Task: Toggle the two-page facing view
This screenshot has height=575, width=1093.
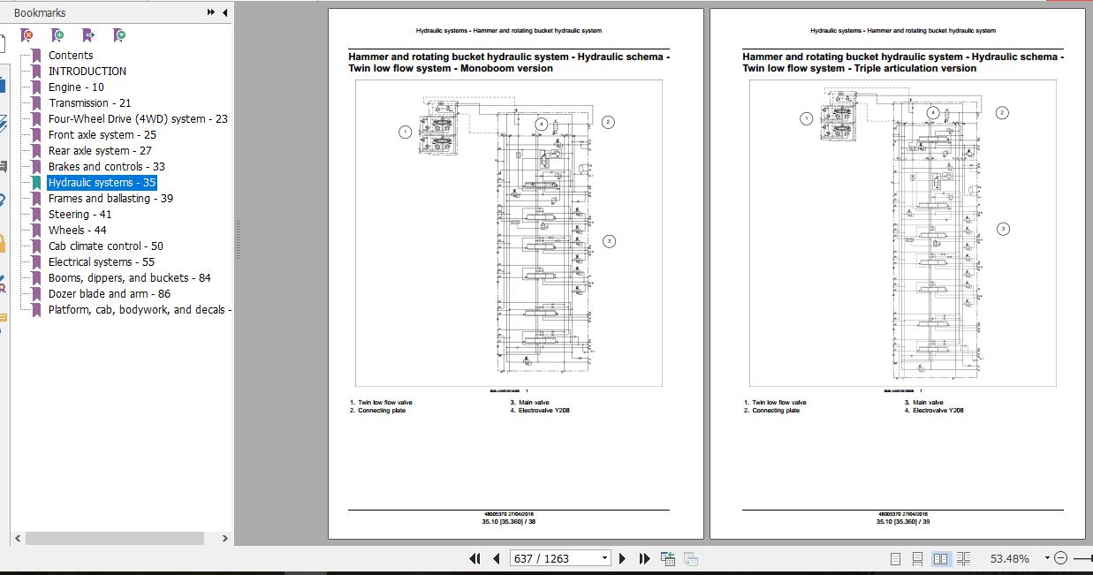Action: 942,558
